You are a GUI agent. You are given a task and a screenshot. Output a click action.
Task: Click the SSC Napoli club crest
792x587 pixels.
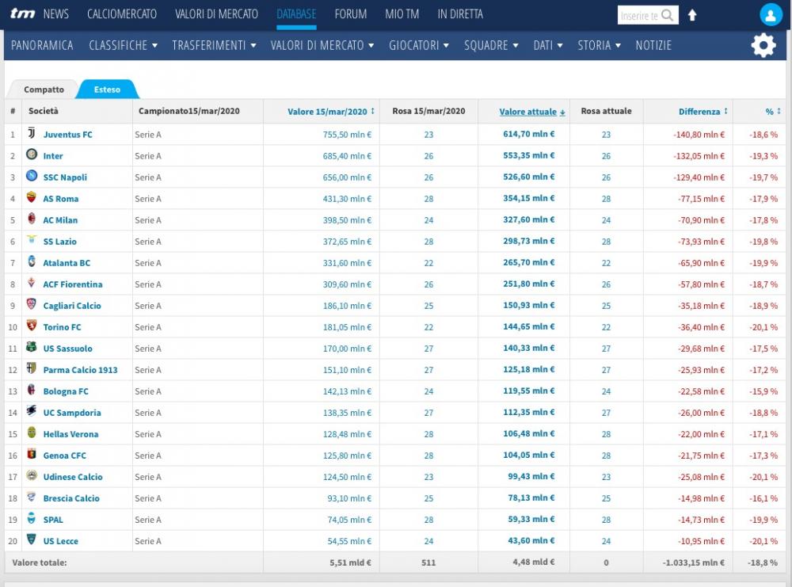[32, 176]
